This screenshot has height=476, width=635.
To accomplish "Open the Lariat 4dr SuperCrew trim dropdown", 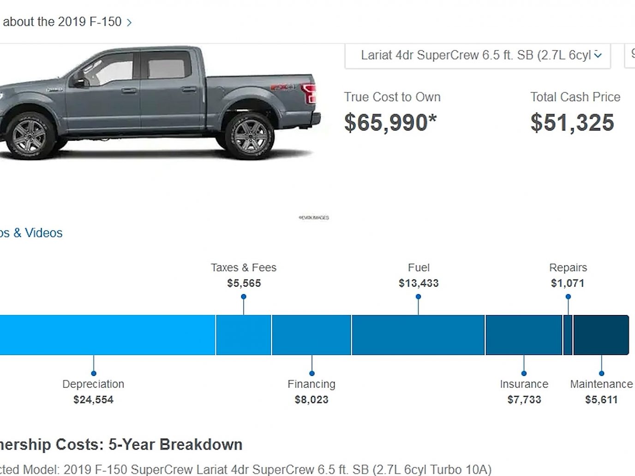I will click(x=478, y=56).
